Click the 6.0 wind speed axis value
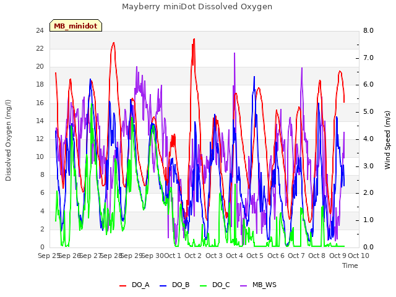 368,85
